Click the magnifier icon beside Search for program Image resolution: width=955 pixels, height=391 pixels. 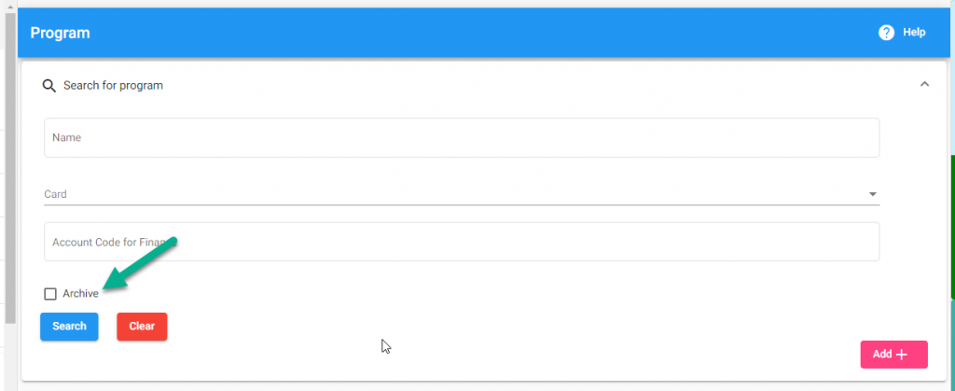49,85
